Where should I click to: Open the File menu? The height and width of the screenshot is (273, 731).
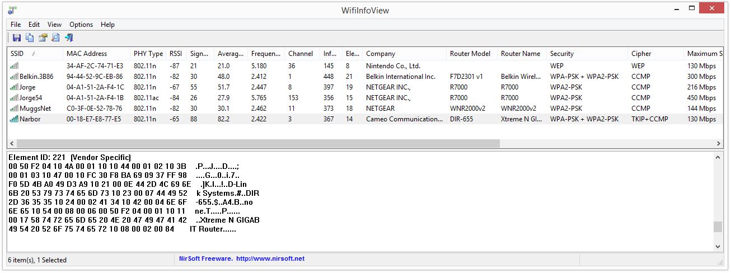tap(16, 25)
